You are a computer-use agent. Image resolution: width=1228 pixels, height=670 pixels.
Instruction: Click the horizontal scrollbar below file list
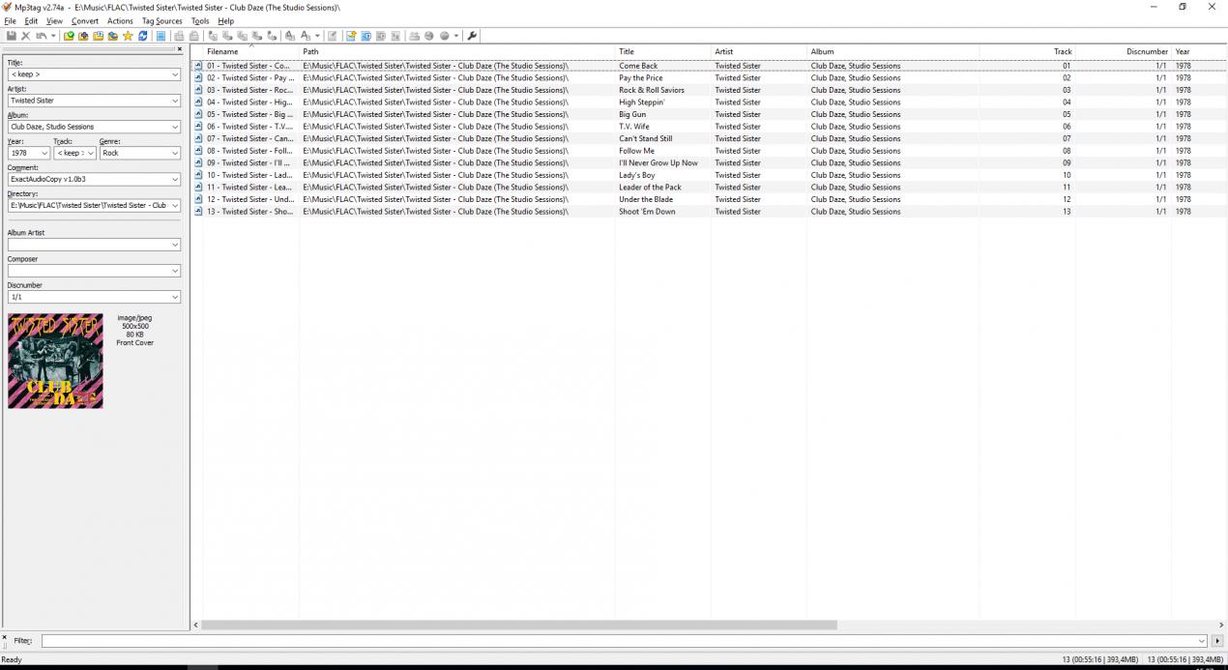click(x=518, y=626)
